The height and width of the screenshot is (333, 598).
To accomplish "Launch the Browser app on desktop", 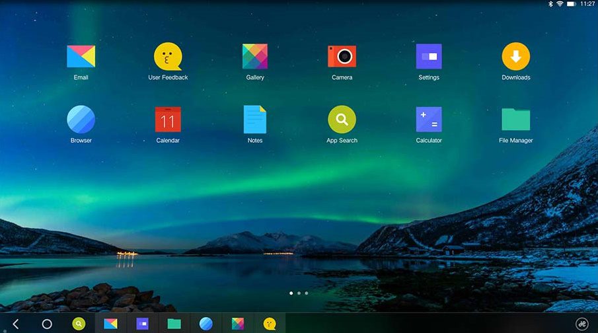I will 81,120.
